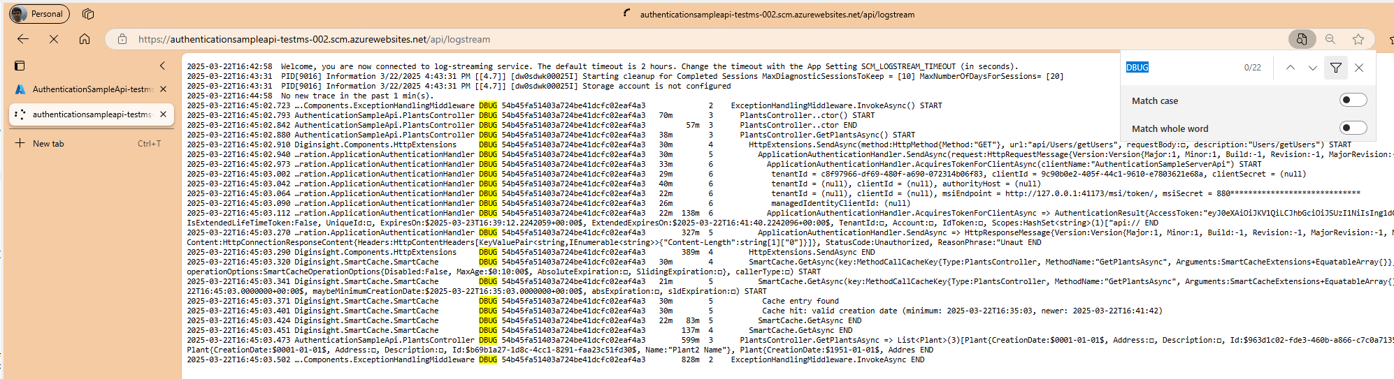Switch to AuthenticationSampleApi-testms Azure tab

[91, 89]
